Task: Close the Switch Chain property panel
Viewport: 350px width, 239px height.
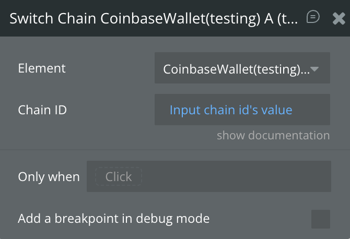Action: click(x=339, y=18)
